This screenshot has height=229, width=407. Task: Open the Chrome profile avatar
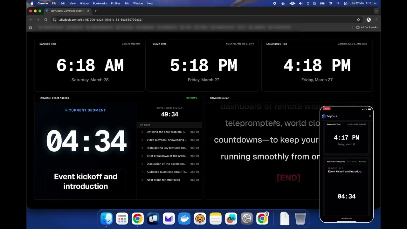tap(369, 20)
